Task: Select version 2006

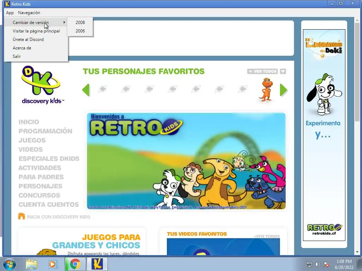Action: pos(80,31)
